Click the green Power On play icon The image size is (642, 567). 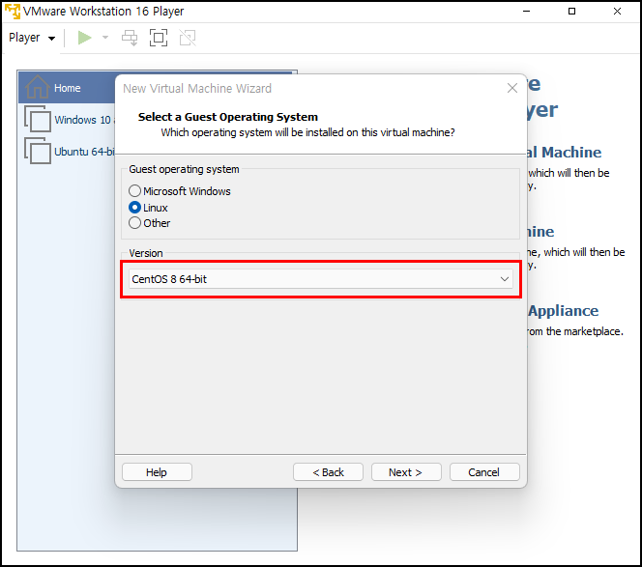[x=84, y=38]
